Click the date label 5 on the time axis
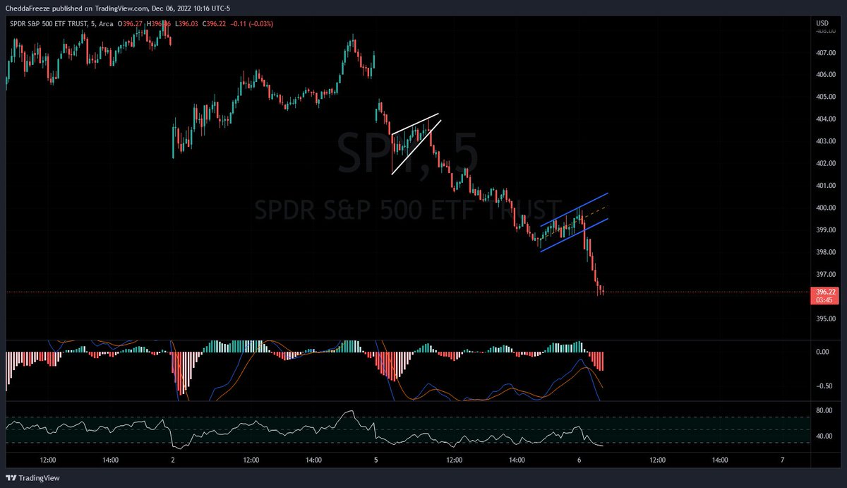Image resolution: width=847 pixels, height=488 pixels. [376, 459]
